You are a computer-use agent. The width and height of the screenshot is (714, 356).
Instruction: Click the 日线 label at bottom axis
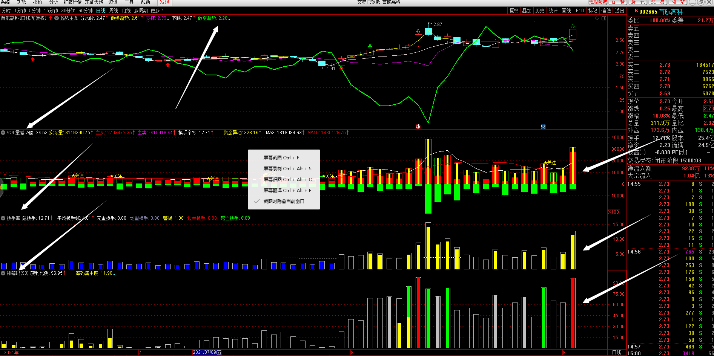click(x=617, y=353)
